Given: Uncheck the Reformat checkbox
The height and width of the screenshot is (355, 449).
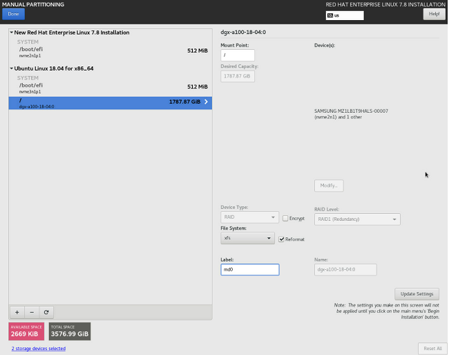Looking at the screenshot, I should click(281, 239).
